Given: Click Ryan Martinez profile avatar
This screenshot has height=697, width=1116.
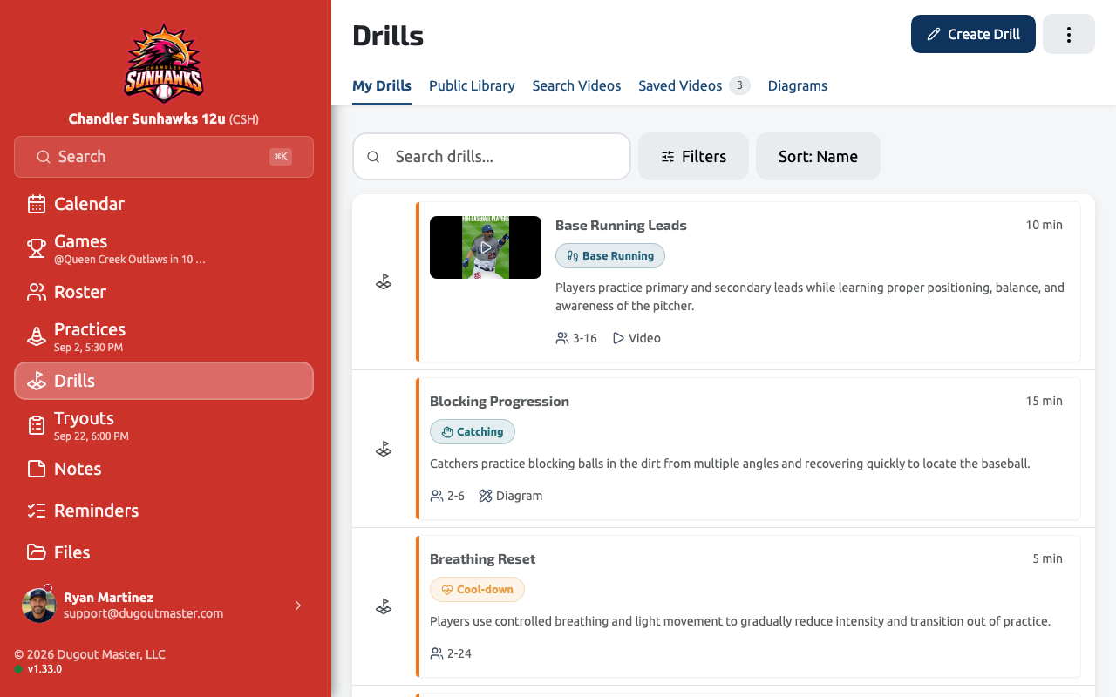Looking at the screenshot, I should [x=38, y=606].
